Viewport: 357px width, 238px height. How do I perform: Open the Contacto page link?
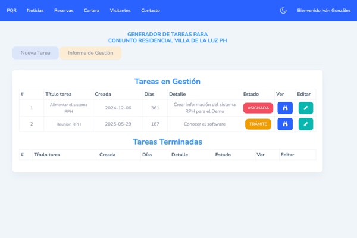[150, 11]
